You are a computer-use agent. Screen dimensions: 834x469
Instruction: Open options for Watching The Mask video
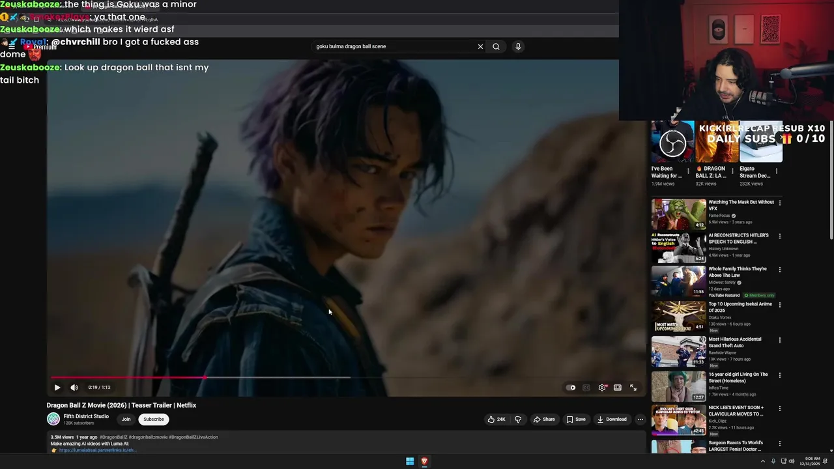coord(779,203)
